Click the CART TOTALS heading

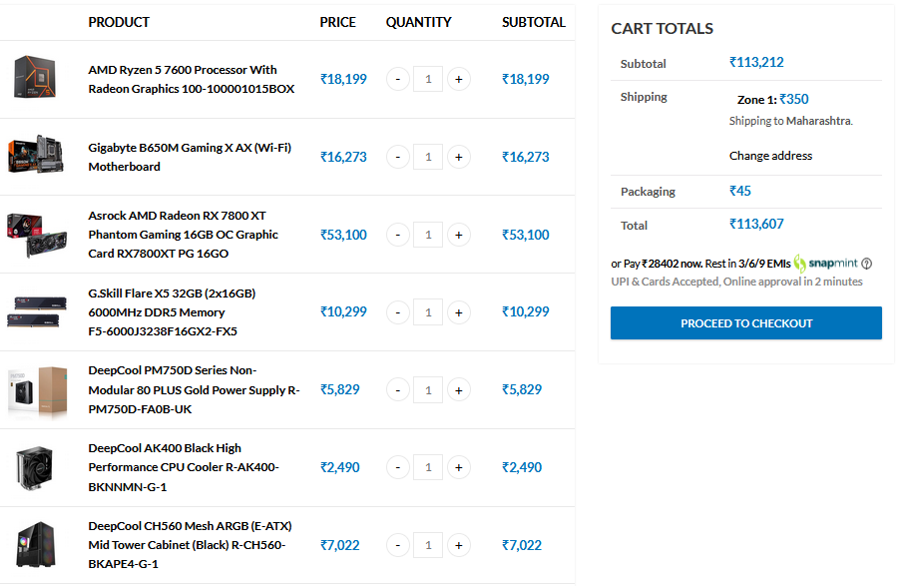tap(663, 29)
